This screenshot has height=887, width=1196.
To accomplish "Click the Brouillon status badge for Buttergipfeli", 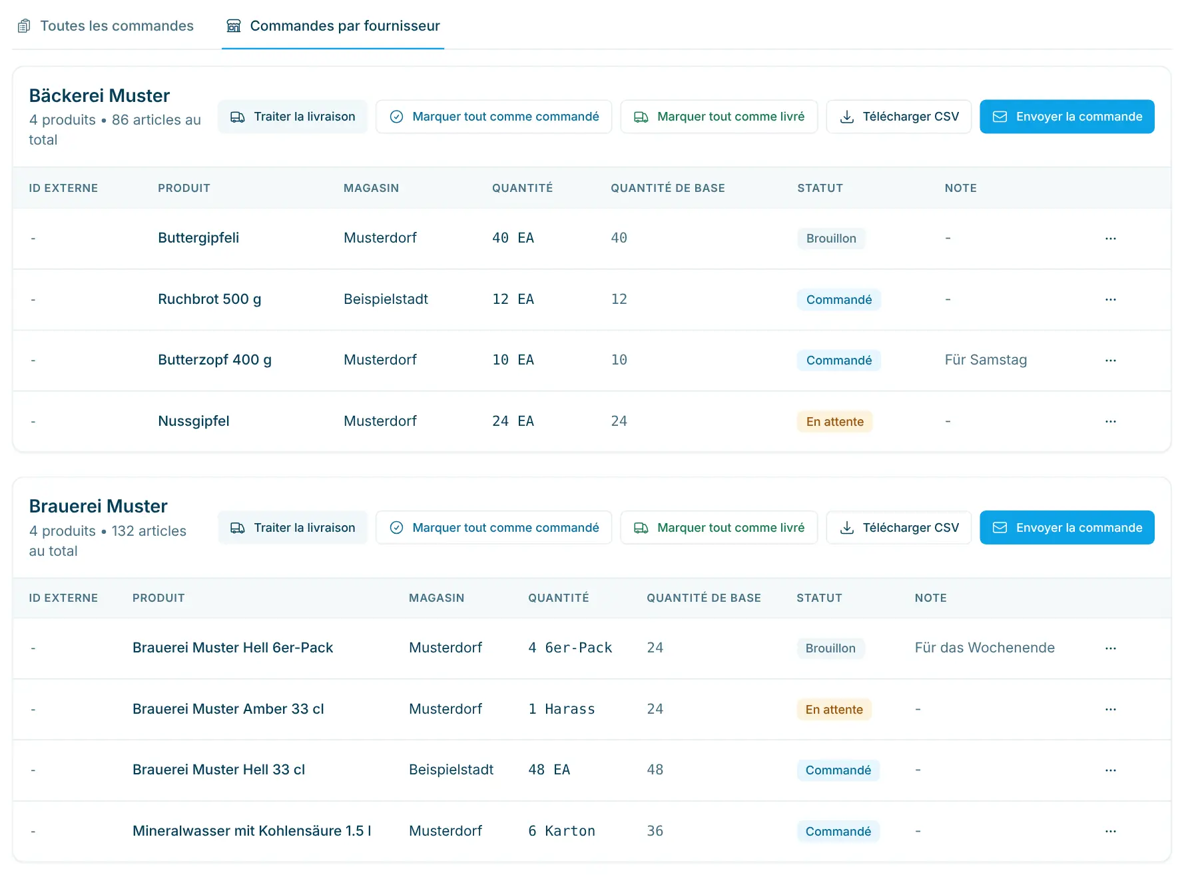I will click(x=831, y=239).
